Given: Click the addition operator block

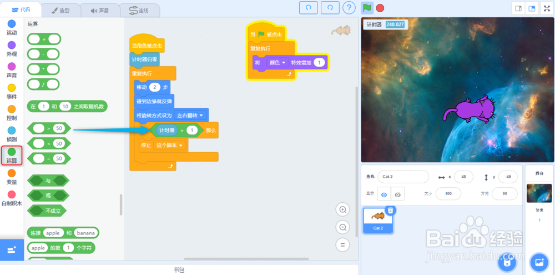Looking at the screenshot, I should coord(44,39).
